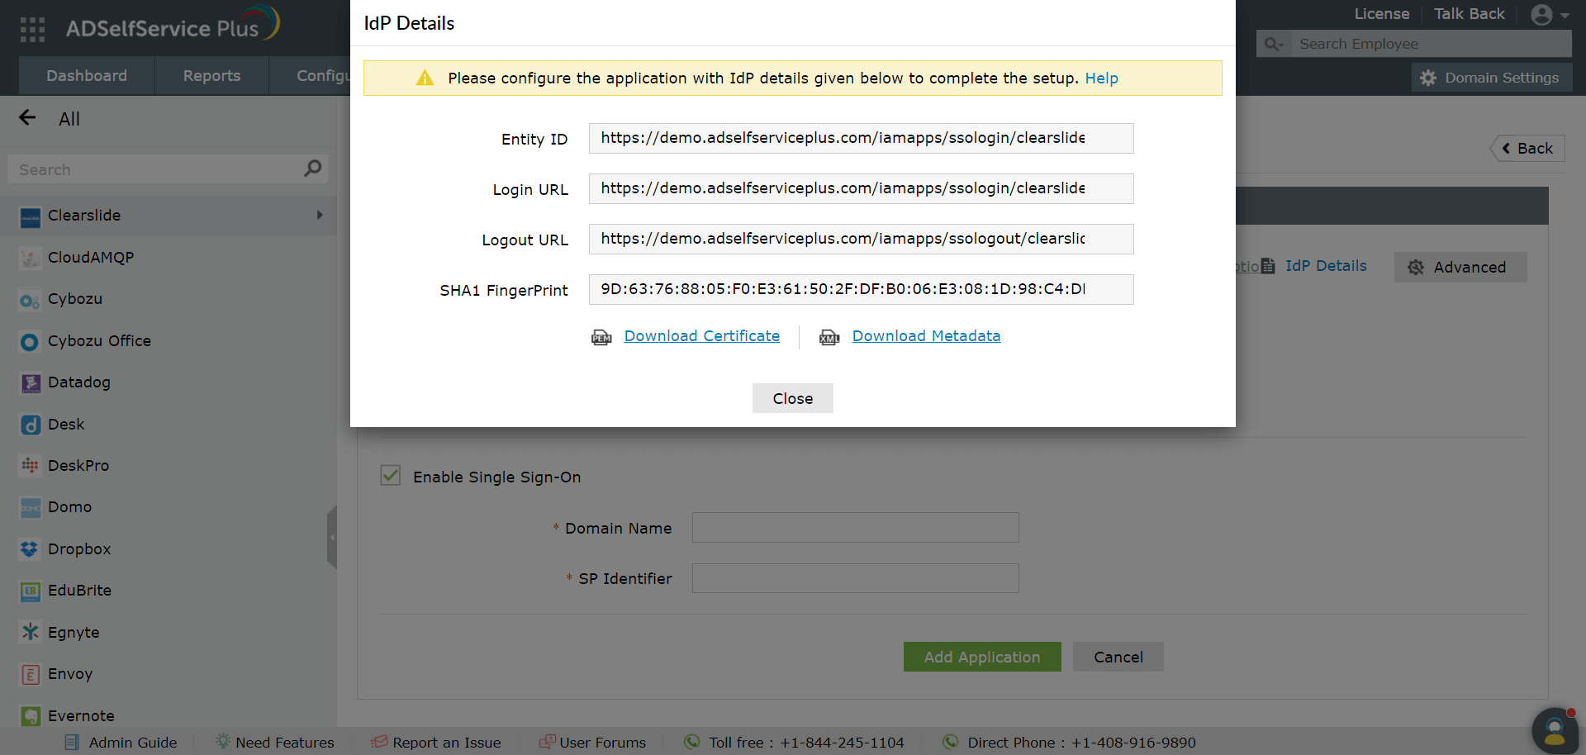
Task: Click the SHA1 FingerPrint field
Action: coord(861,290)
